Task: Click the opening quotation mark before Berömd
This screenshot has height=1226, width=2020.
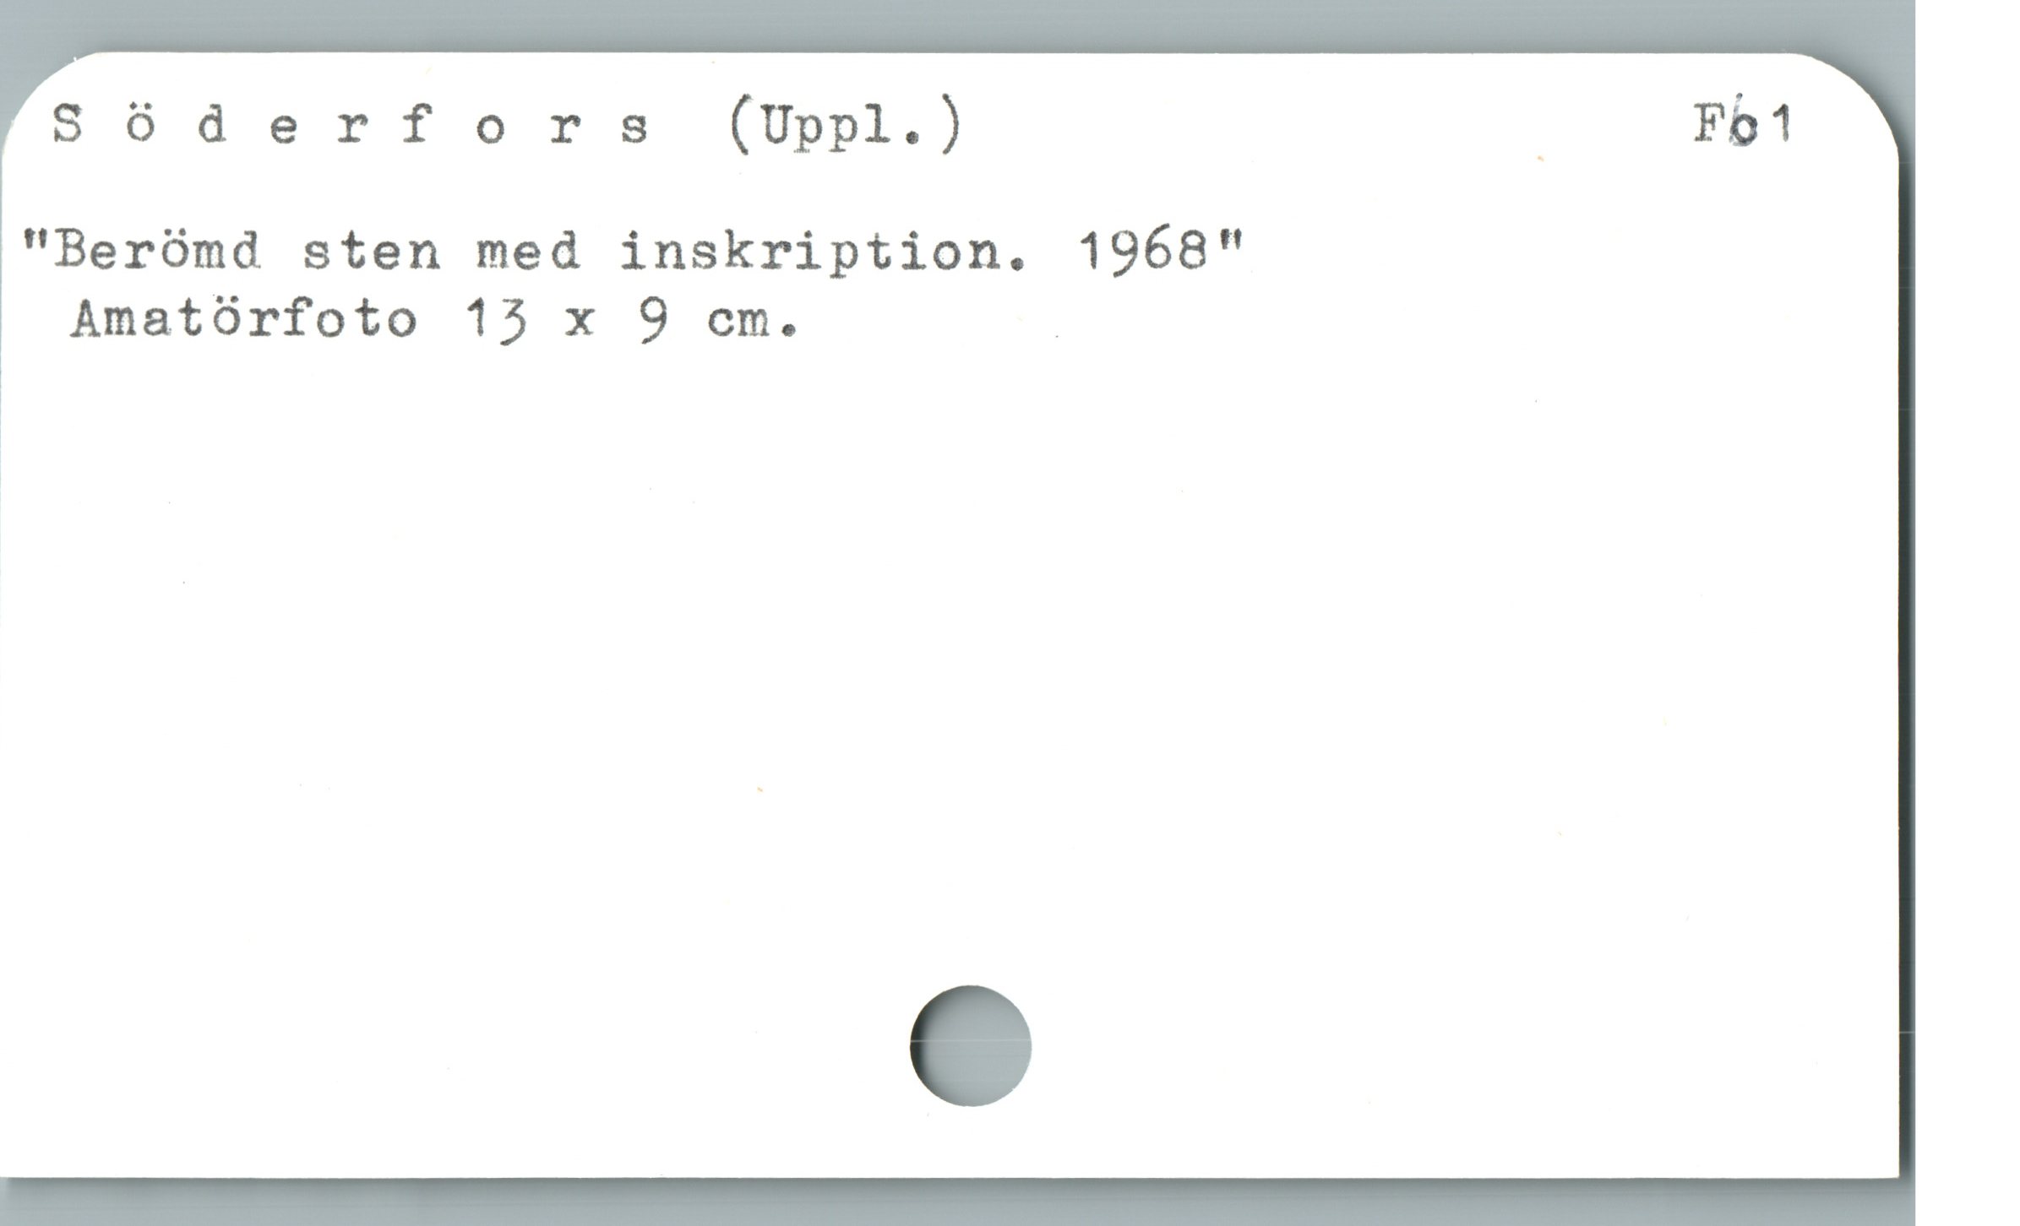Action: (34, 241)
